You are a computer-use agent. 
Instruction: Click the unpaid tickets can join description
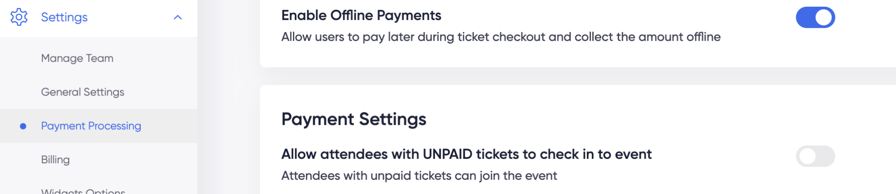pyautogui.click(x=419, y=176)
